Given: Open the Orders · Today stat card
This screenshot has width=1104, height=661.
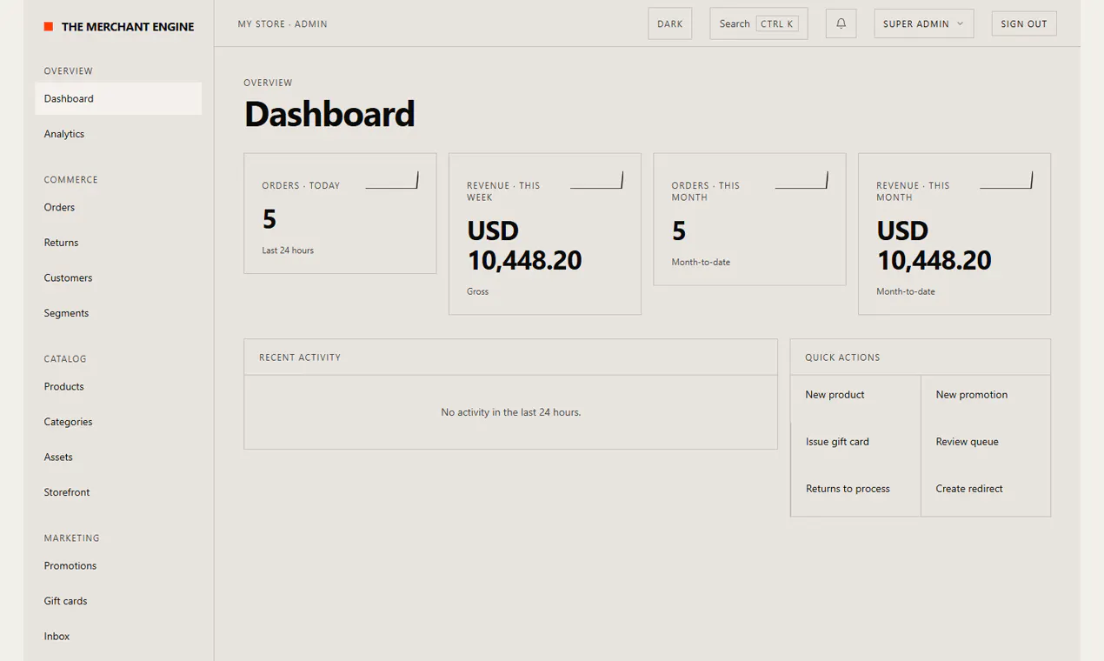Looking at the screenshot, I should pos(340,213).
